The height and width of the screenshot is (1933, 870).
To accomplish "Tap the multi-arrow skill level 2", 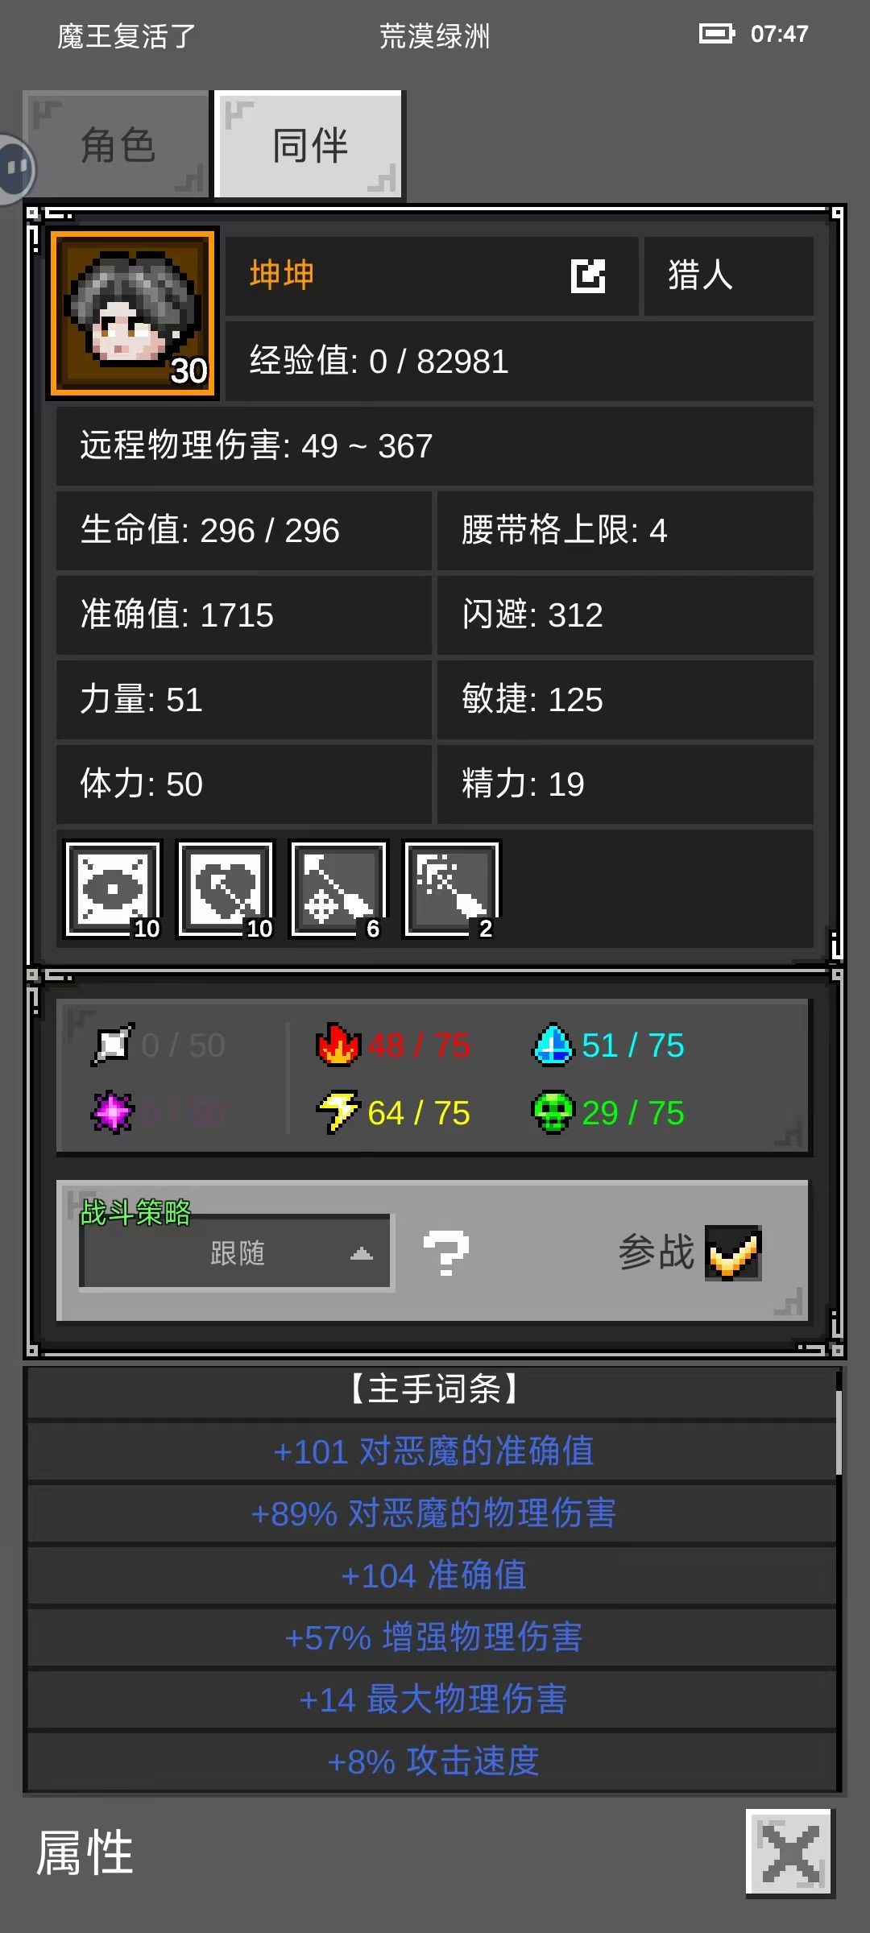I will [x=451, y=889].
